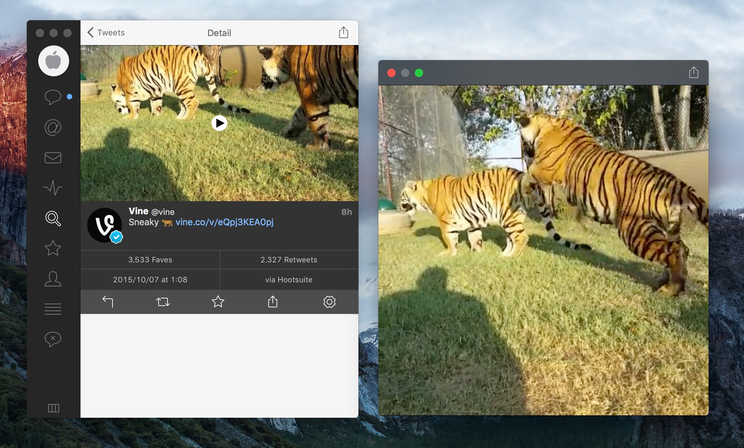Open tweet actions gear menu
Screen dimensions: 744x448
329,302
